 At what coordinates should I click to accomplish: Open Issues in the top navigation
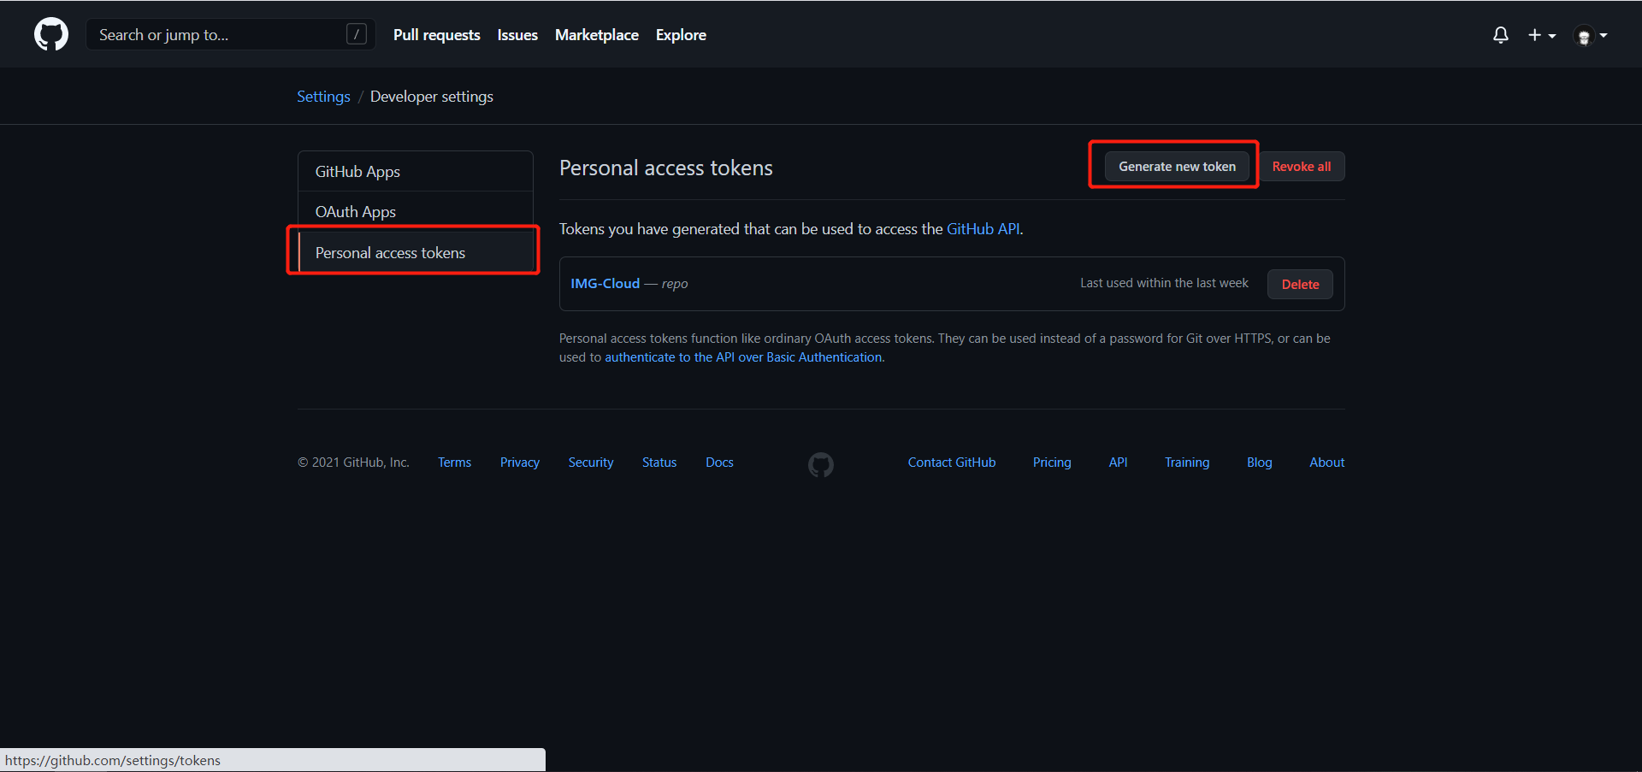coord(517,35)
